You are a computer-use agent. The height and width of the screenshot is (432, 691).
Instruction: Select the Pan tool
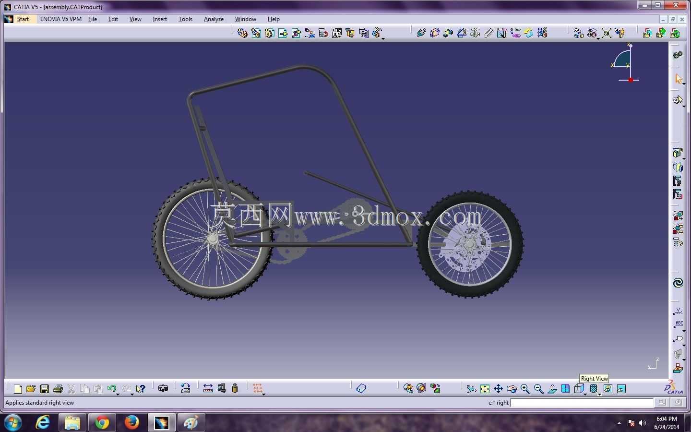tap(499, 389)
